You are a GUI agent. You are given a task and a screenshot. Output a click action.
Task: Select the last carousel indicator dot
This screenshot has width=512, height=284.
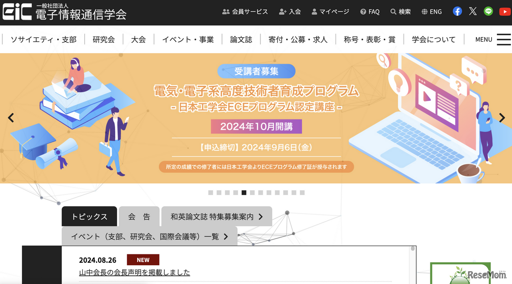point(302,193)
